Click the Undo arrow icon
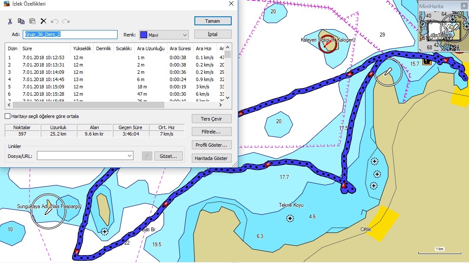Screen dimensions: 469x263 pyautogui.click(x=54, y=21)
